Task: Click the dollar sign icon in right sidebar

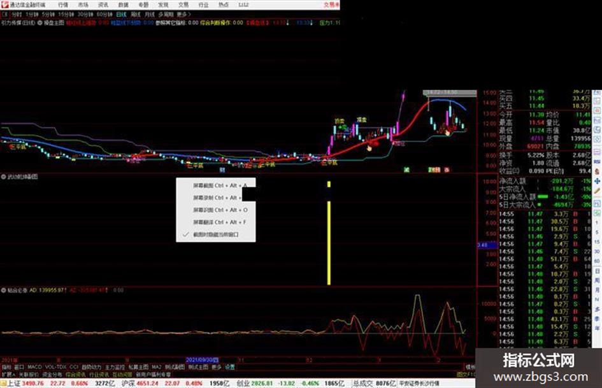Action: (597, 171)
